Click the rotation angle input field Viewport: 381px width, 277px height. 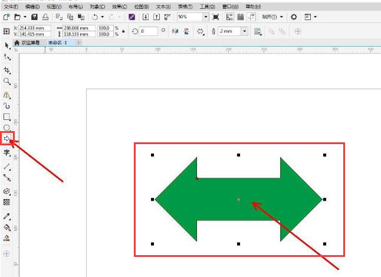point(148,31)
